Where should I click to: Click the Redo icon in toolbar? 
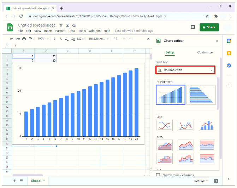(x=18, y=39)
